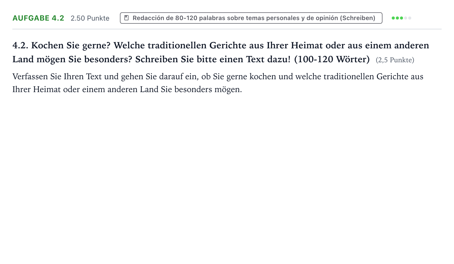
Task: Click the question line starting 4.2. Kochen Sie gerne
Action: point(221,46)
